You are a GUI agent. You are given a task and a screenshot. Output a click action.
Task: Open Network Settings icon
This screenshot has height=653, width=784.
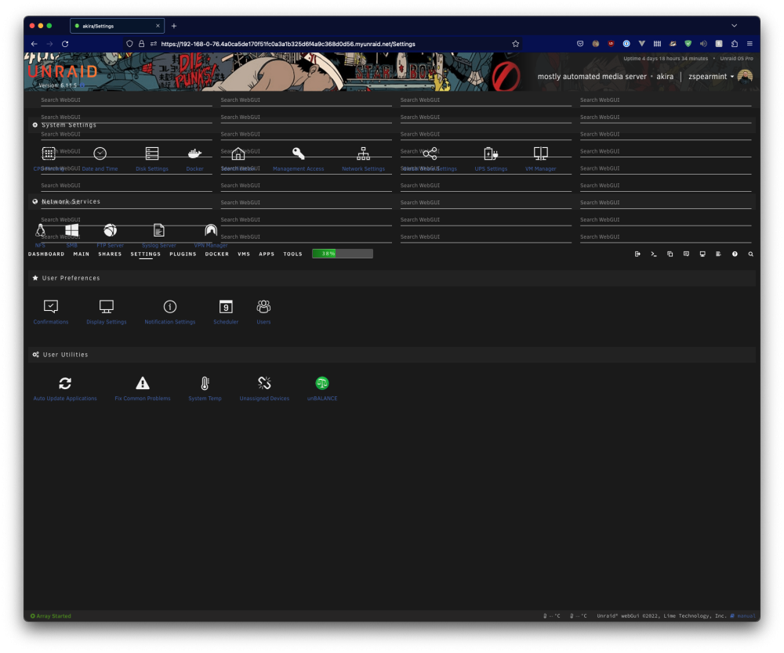point(364,153)
